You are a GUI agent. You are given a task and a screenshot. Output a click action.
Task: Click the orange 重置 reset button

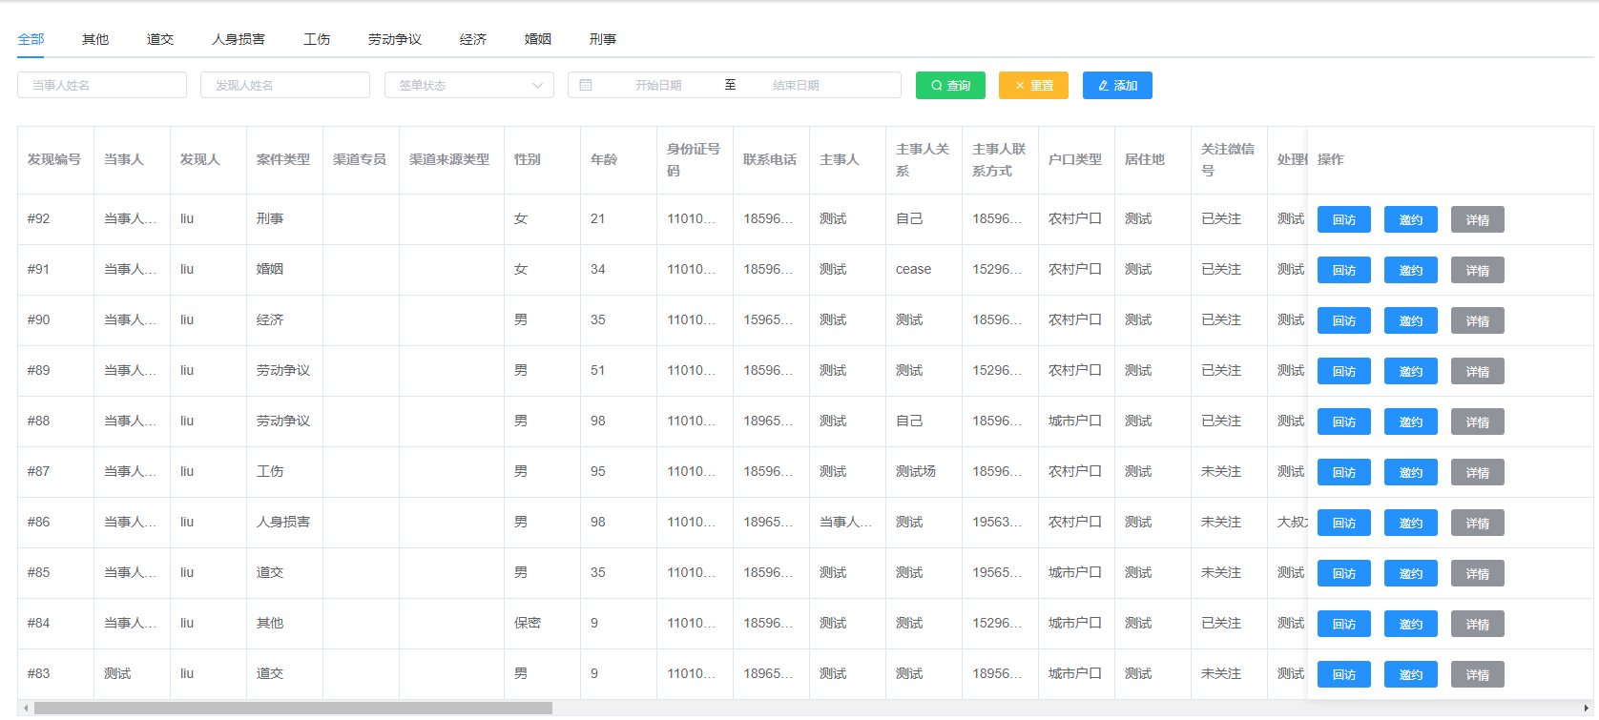(x=1033, y=85)
